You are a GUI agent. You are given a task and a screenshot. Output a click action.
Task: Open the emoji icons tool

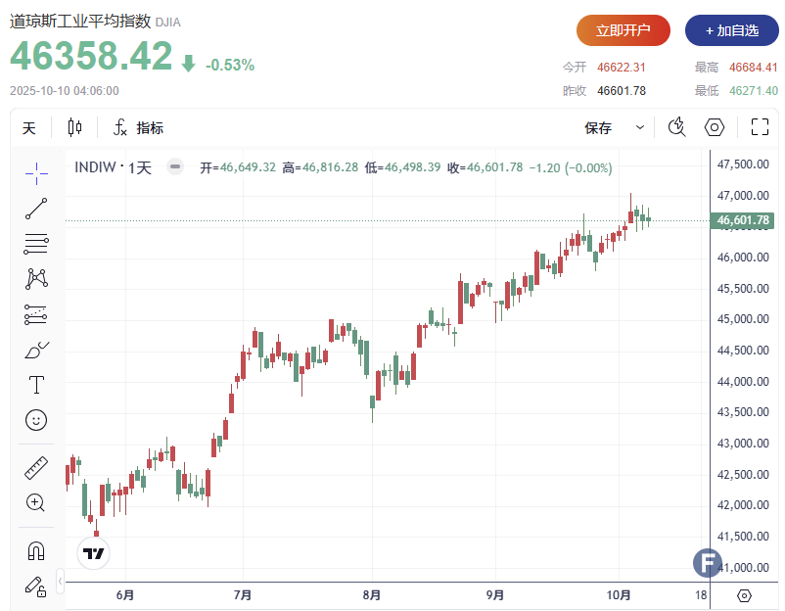pyautogui.click(x=36, y=420)
